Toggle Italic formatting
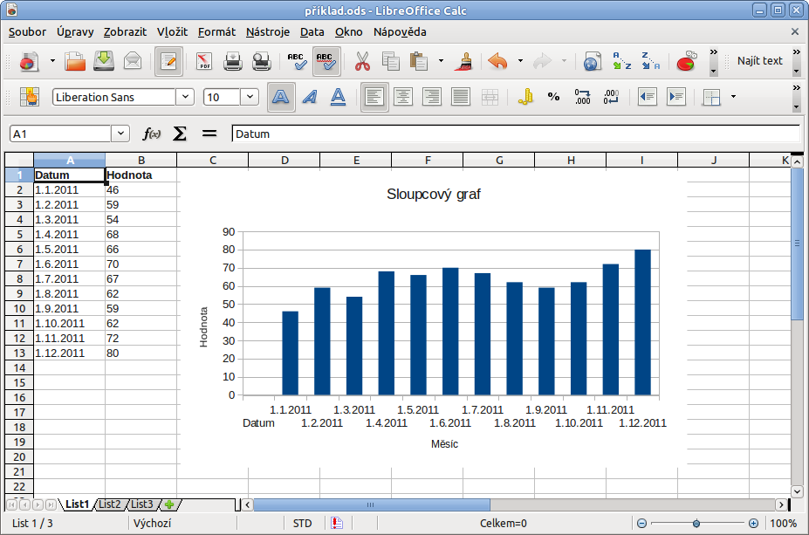The height and width of the screenshot is (535, 809). (x=310, y=97)
